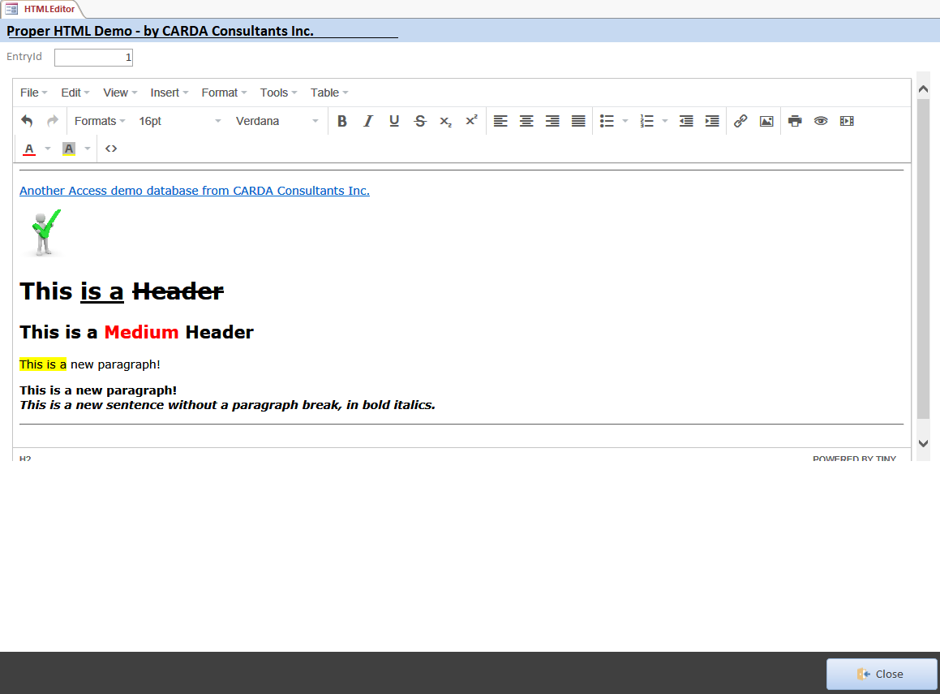Click the vertical scrollbar thumb
This screenshot has width=940, height=694.
923,259
